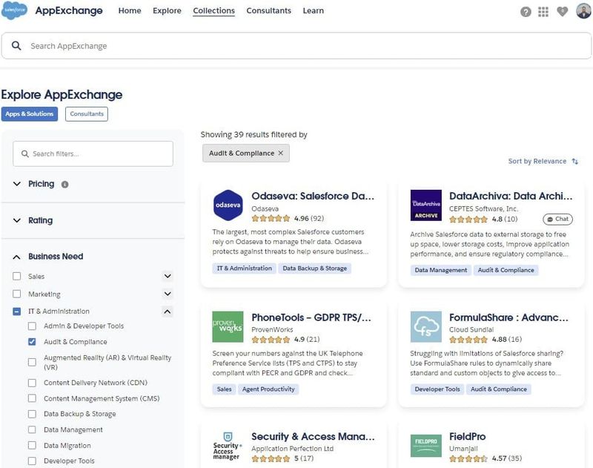Collapse the Business Need section
The width and height of the screenshot is (593, 468).
coord(16,257)
